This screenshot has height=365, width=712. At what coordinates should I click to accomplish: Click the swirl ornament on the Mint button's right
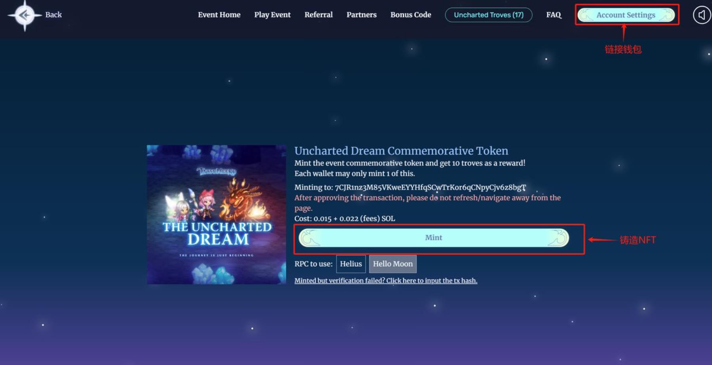tap(558, 238)
